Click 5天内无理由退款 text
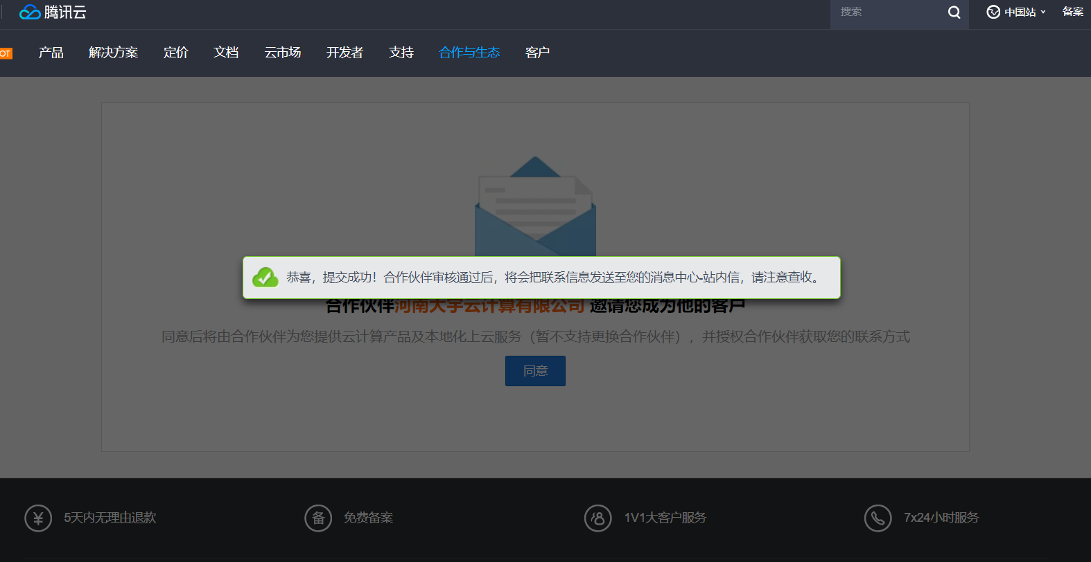The height and width of the screenshot is (562, 1091). 110,518
